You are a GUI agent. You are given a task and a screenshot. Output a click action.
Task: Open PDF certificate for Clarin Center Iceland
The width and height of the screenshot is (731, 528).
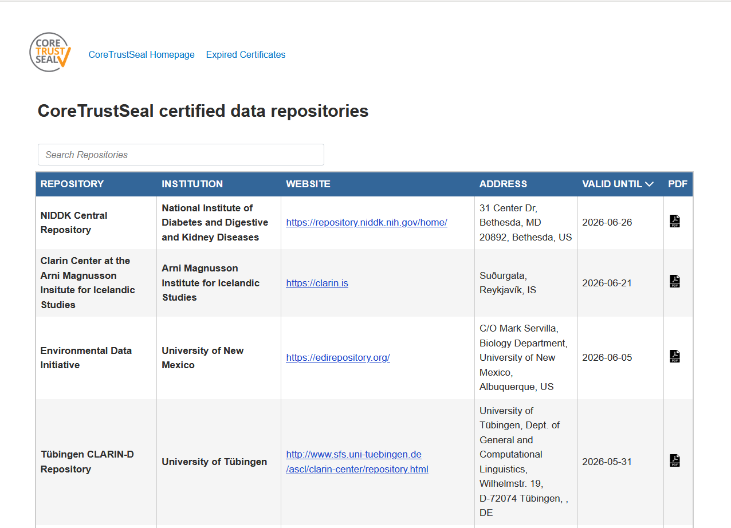tap(675, 281)
